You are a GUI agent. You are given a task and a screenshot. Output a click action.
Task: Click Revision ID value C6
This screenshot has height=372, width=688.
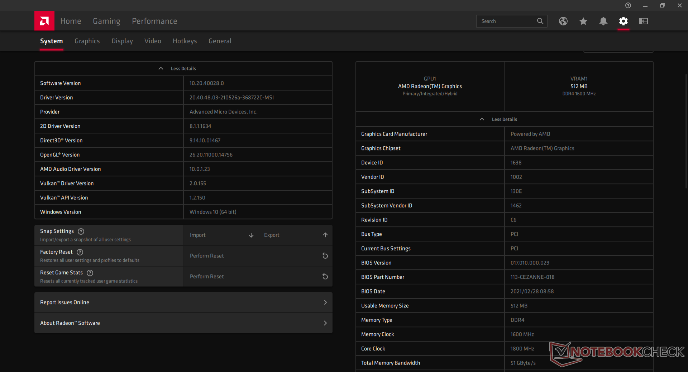tap(513, 220)
